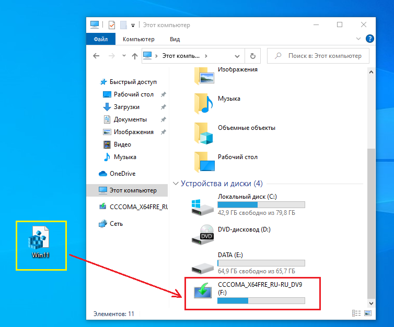Open Загрузки in navigation pane
Viewport: 394px width, 327px height.
click(x=121, y=107)
